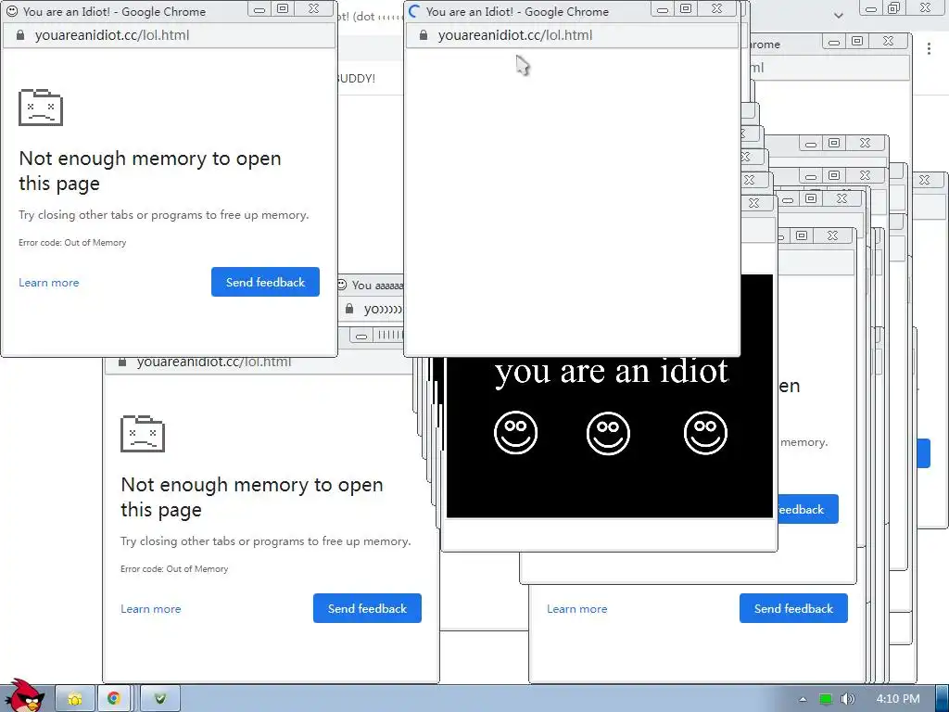Expand the chevron dropdown in the top-right background window

pyautogui.click(x=838, y=15)
